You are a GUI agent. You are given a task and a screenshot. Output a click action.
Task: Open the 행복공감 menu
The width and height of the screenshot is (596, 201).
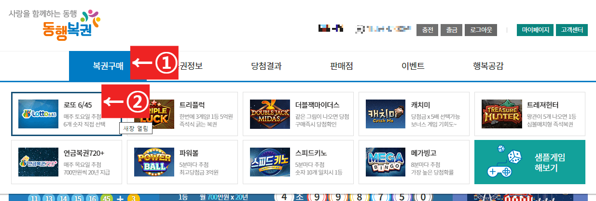click(488, 66)
